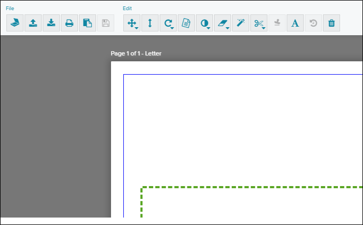Click the Download file icon

[51, 23]
